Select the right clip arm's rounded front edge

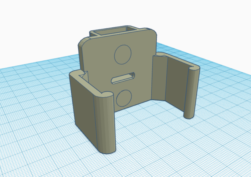pyautogui.click(x=191, y=93)
